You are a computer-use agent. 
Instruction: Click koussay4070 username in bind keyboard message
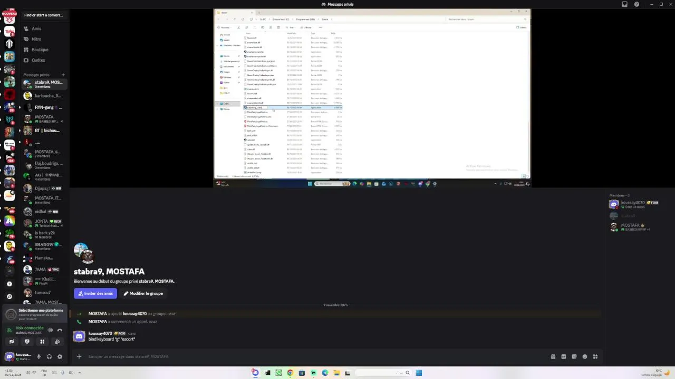(x=100, y=333)
